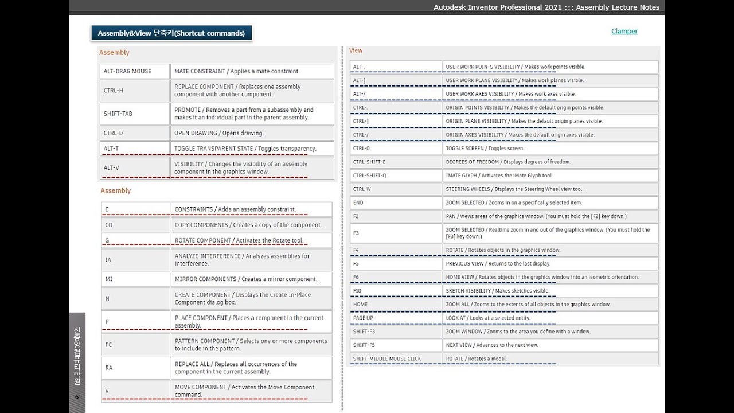This screenshot has height=413, width=734.
Task: Click MOVE COMPONENT description
Action: pyautogui.click(x=251, y=391)
